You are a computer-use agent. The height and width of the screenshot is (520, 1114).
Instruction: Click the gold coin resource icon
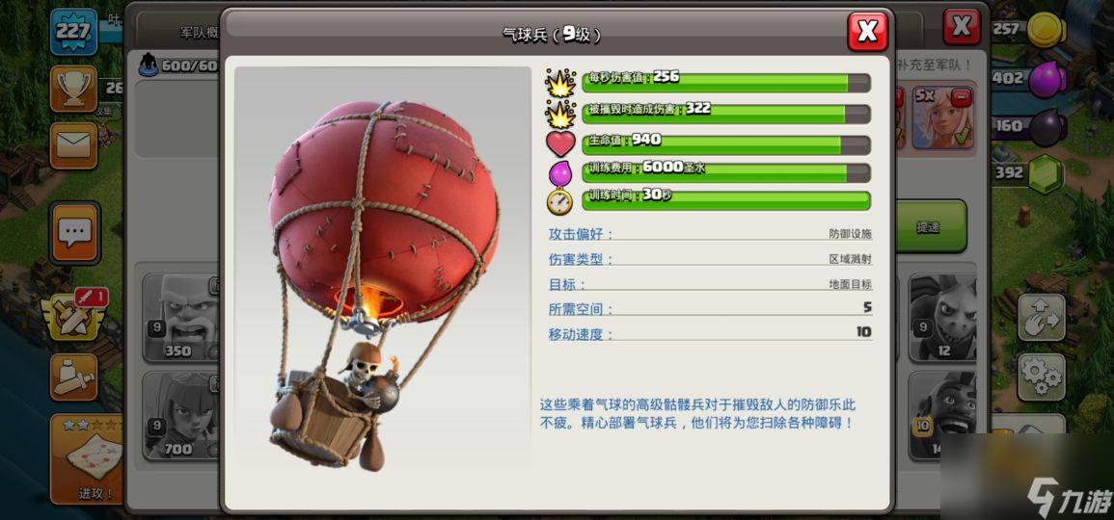click(x=1046, y=30)
